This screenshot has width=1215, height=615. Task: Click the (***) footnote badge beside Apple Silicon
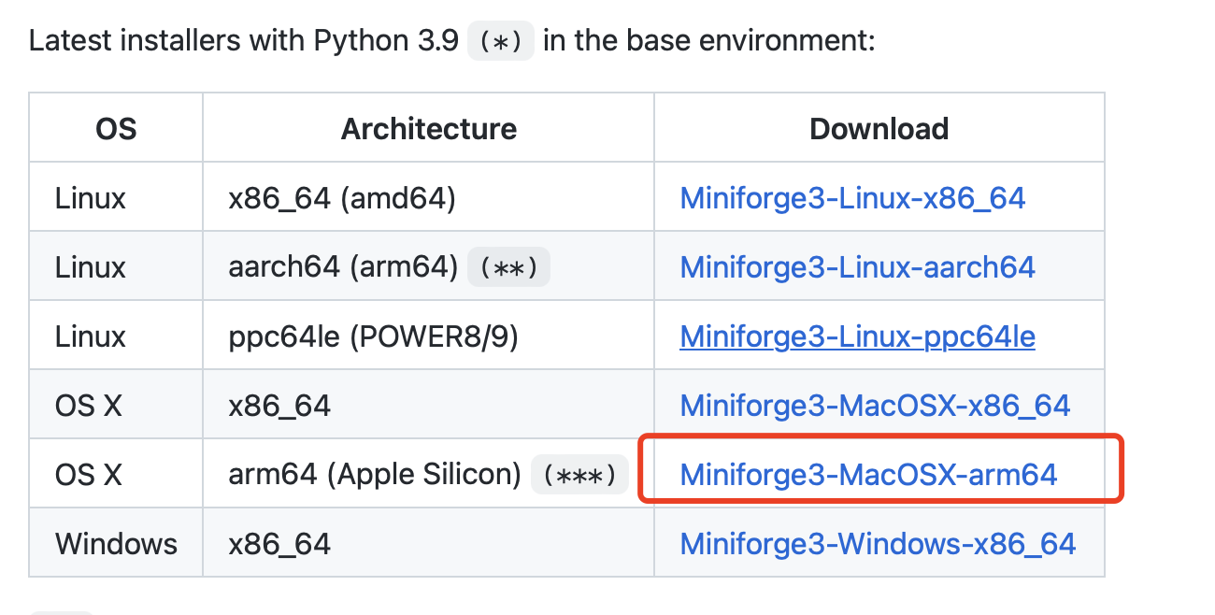(x=579, y=475)
